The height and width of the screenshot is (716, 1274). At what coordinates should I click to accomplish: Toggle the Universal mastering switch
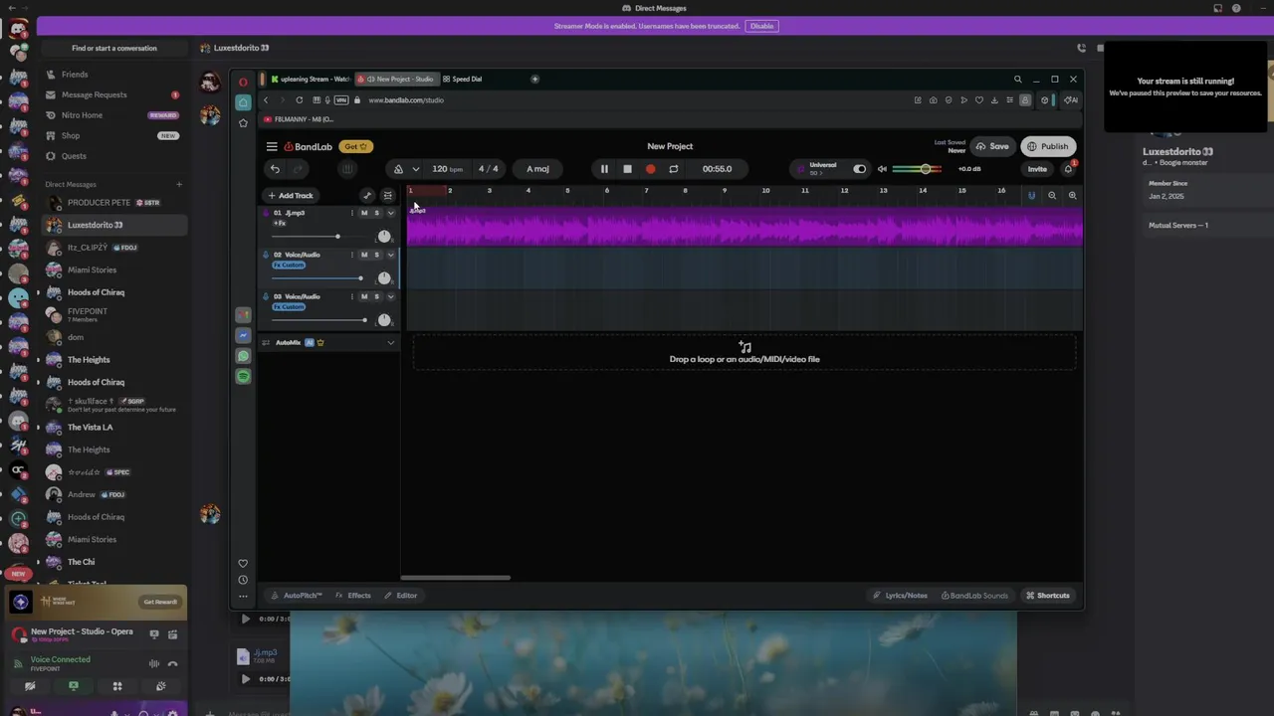point(860,169)
